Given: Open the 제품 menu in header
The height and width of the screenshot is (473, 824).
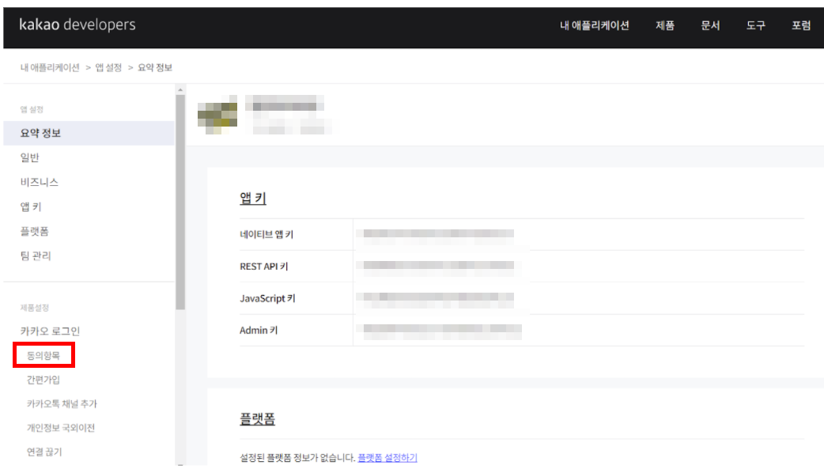Looking at the screenshot, I should [x=665, y=25].
